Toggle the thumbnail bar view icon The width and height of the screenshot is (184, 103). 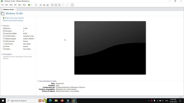coord(56,5)
